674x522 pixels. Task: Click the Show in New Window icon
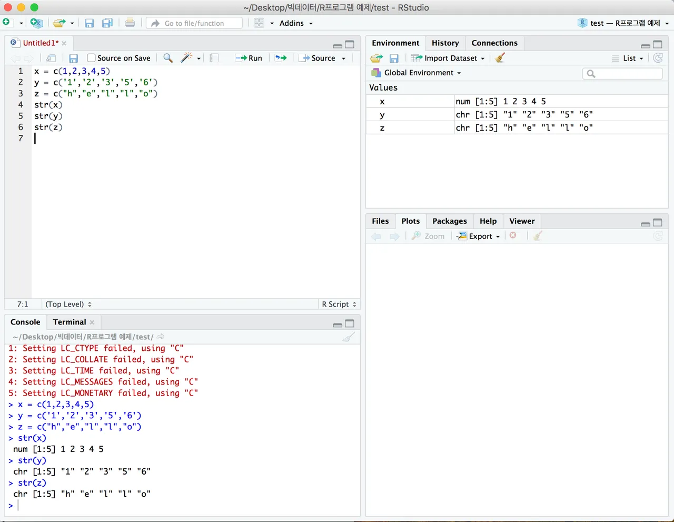51,58
